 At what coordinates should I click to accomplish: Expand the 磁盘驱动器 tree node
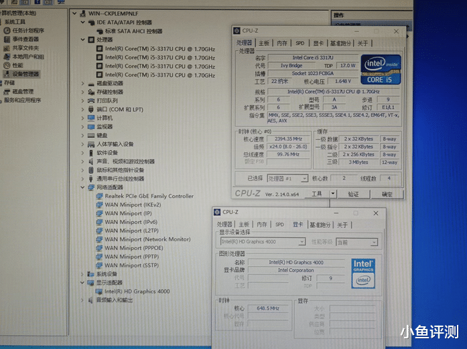click(83, 84)
